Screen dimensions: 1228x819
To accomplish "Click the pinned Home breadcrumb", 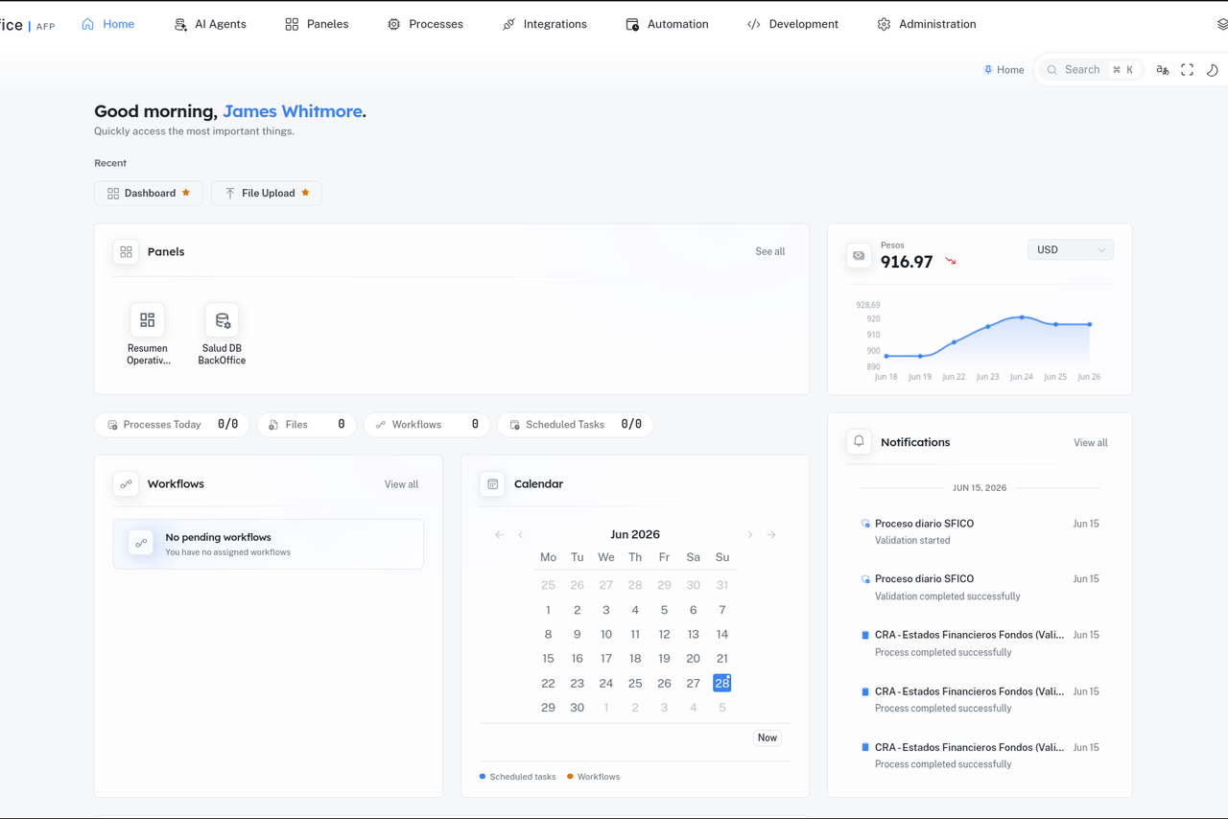I will [1004, 70].
